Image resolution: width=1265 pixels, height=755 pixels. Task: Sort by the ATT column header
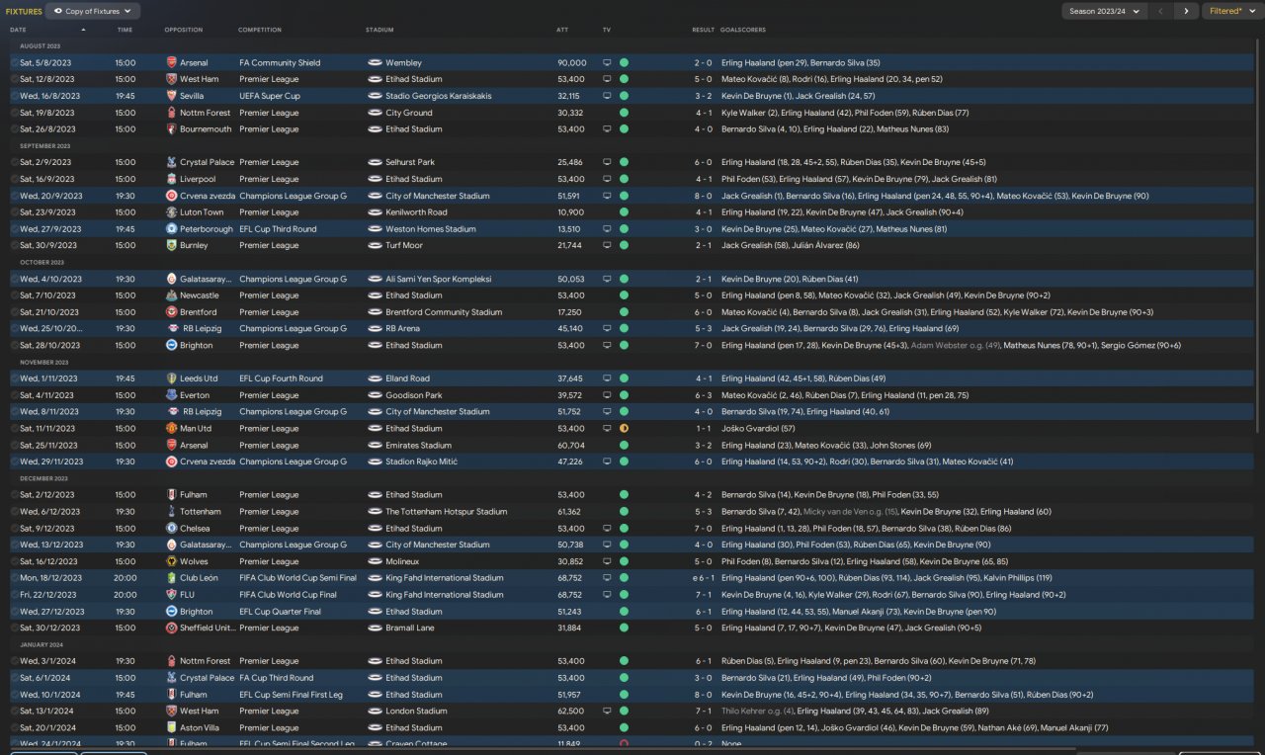[x=562, y=30]
